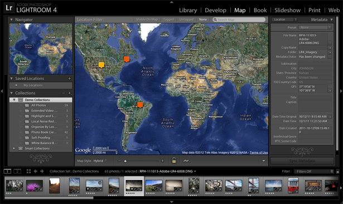The image size is (343, 204).
Task: Open the metadata Preset None dropdown
Action: point(315,27)
